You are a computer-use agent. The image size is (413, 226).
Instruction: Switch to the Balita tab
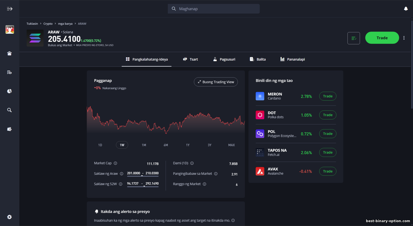[258, 59]
